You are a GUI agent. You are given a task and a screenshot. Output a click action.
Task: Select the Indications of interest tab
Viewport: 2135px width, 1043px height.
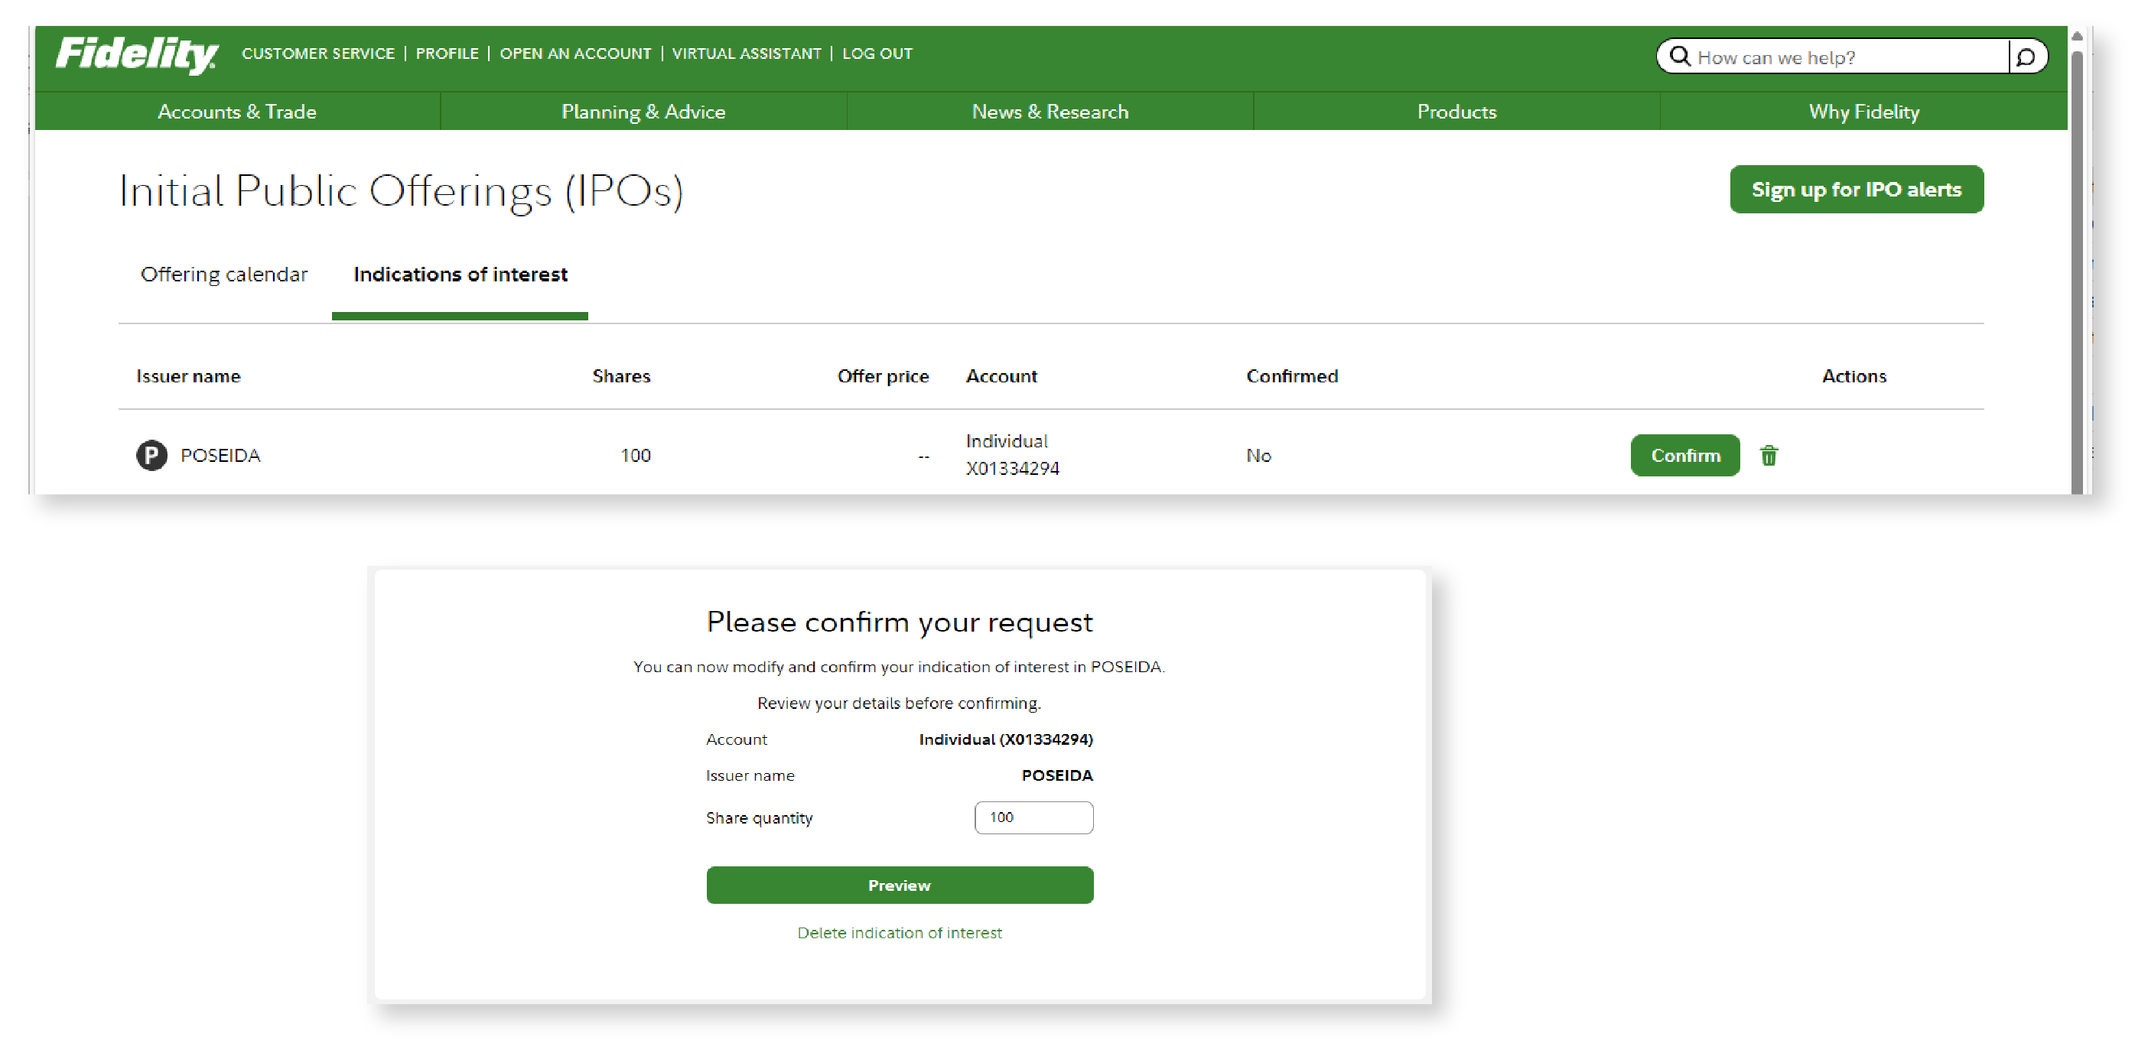pos(460,275)
